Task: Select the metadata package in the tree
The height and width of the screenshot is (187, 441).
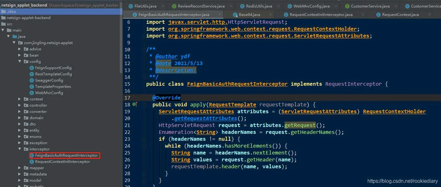Action: (x=38, y=174)
